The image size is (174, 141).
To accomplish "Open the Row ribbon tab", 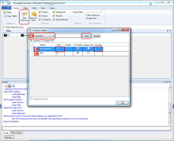I will click(43, 8).
